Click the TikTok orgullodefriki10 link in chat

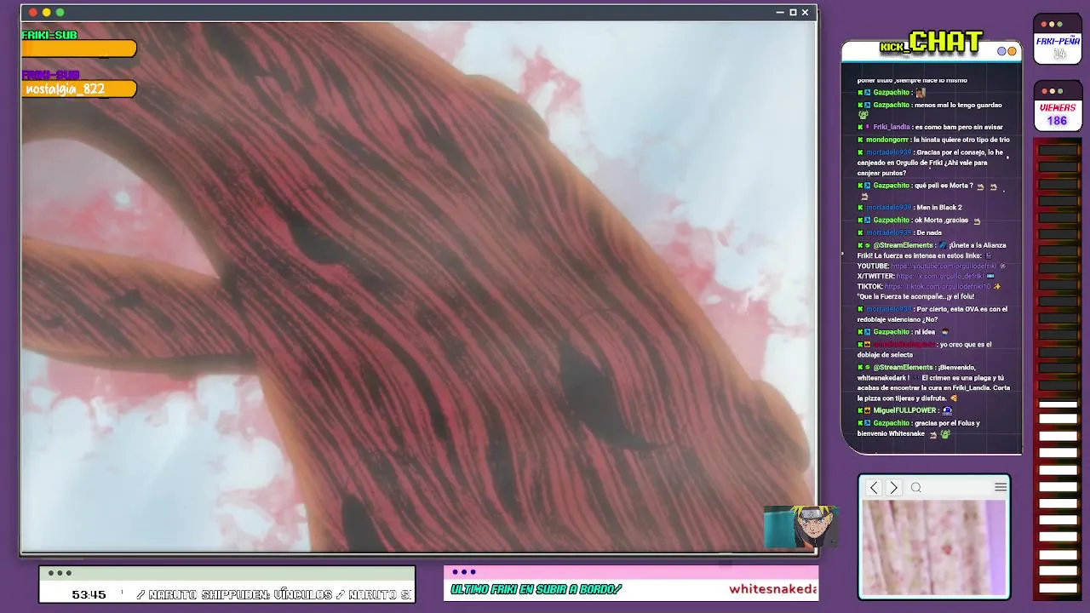tap(938, 287)
